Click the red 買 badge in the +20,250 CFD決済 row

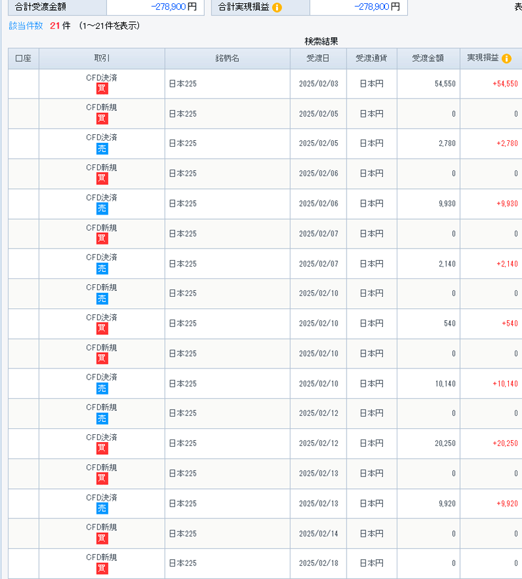coord(102,449)
